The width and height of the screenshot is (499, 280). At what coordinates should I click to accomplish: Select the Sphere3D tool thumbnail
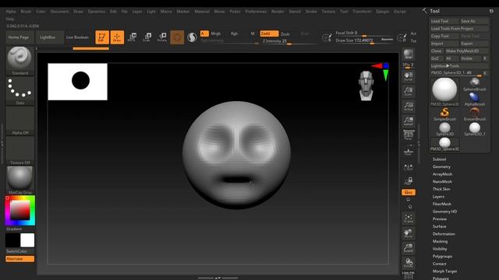444,129
